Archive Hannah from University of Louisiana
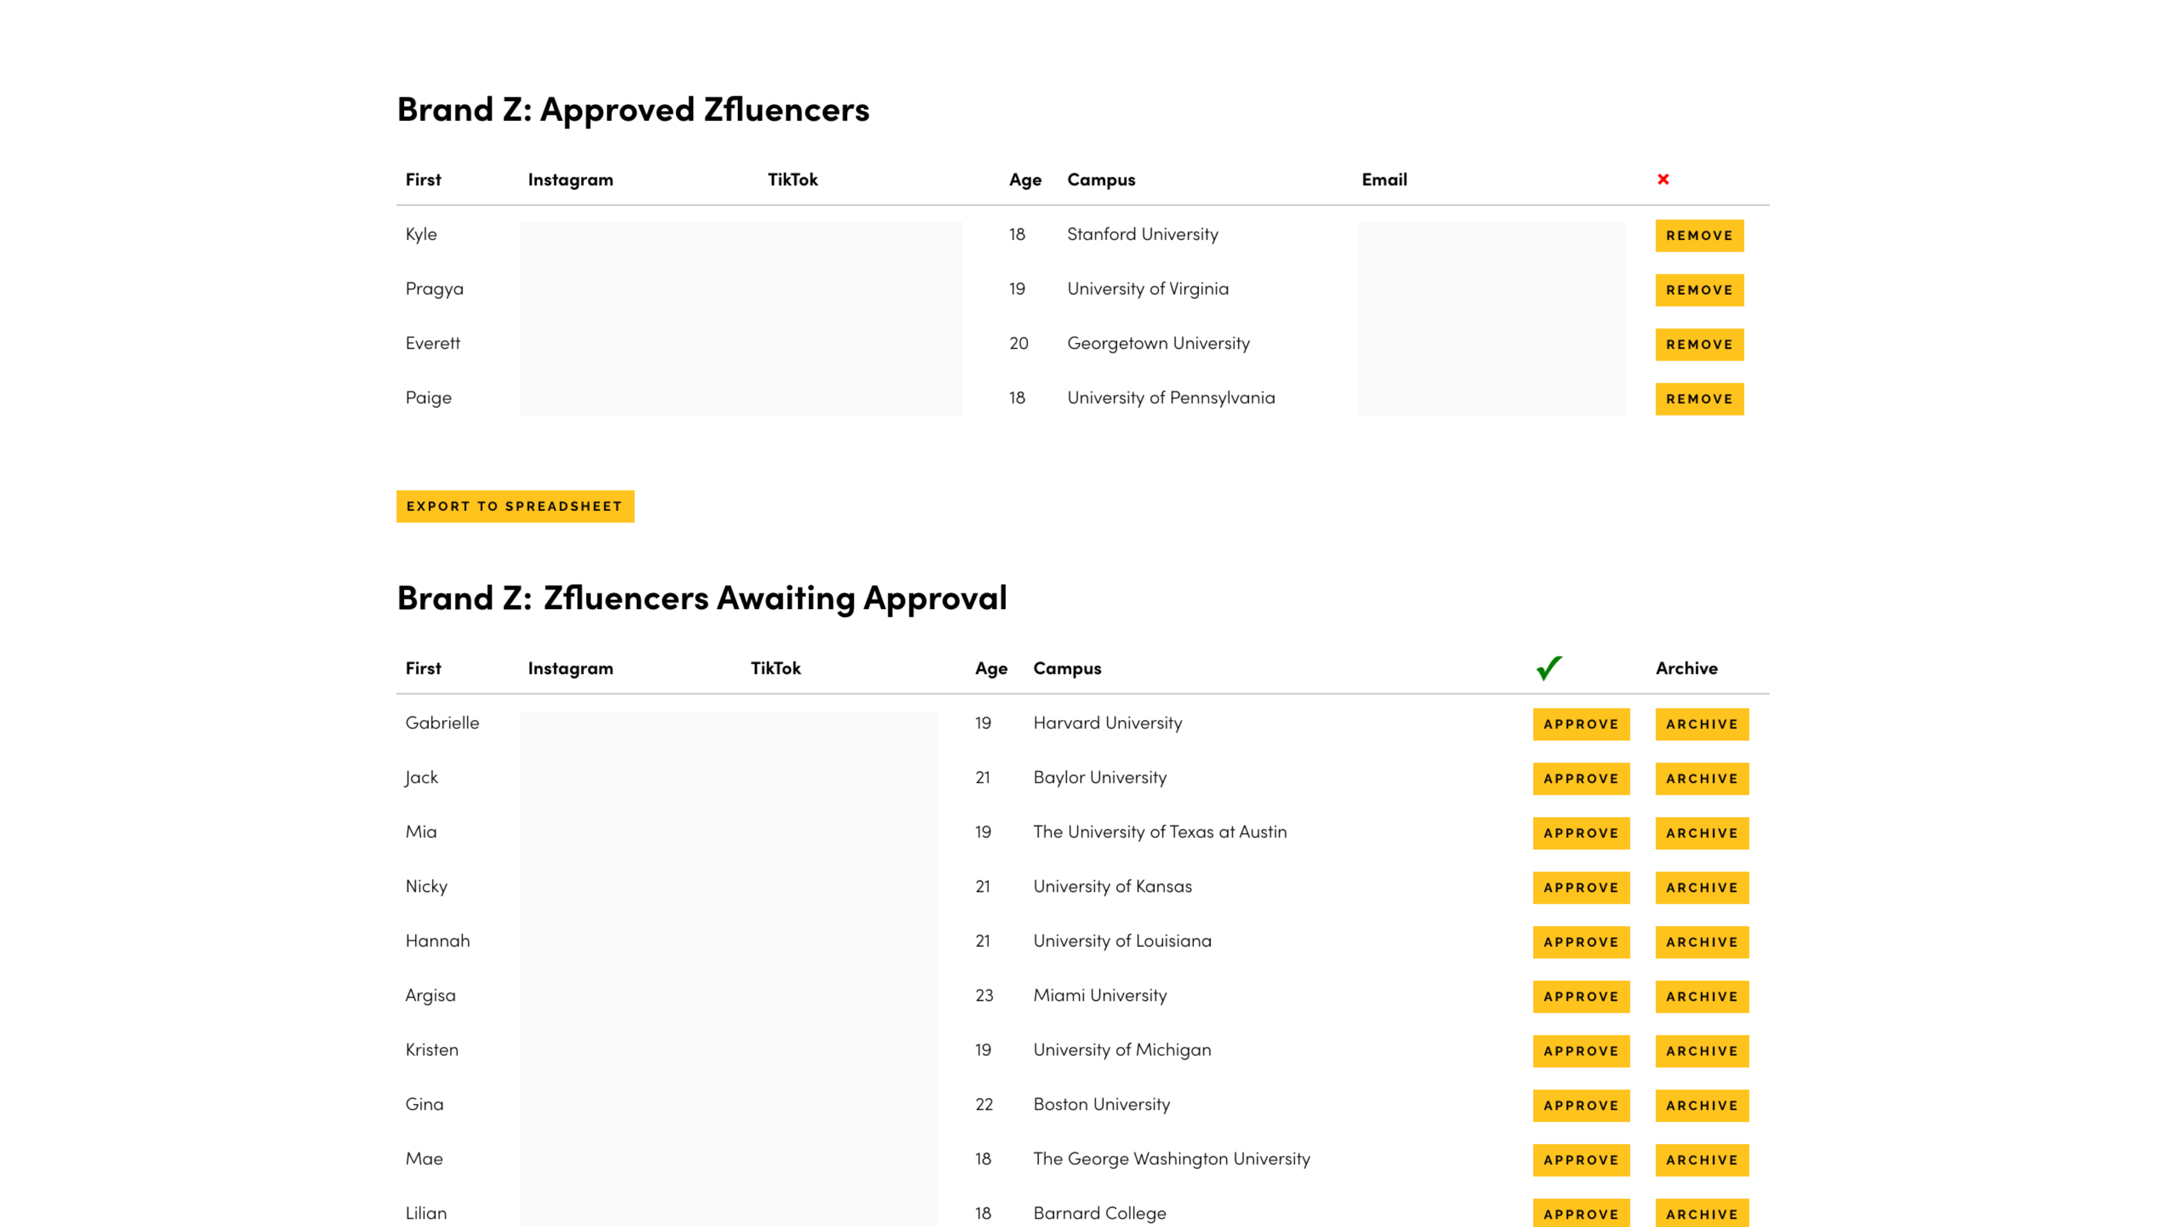2181x1227 pixels. click(x=1702, y=943)
